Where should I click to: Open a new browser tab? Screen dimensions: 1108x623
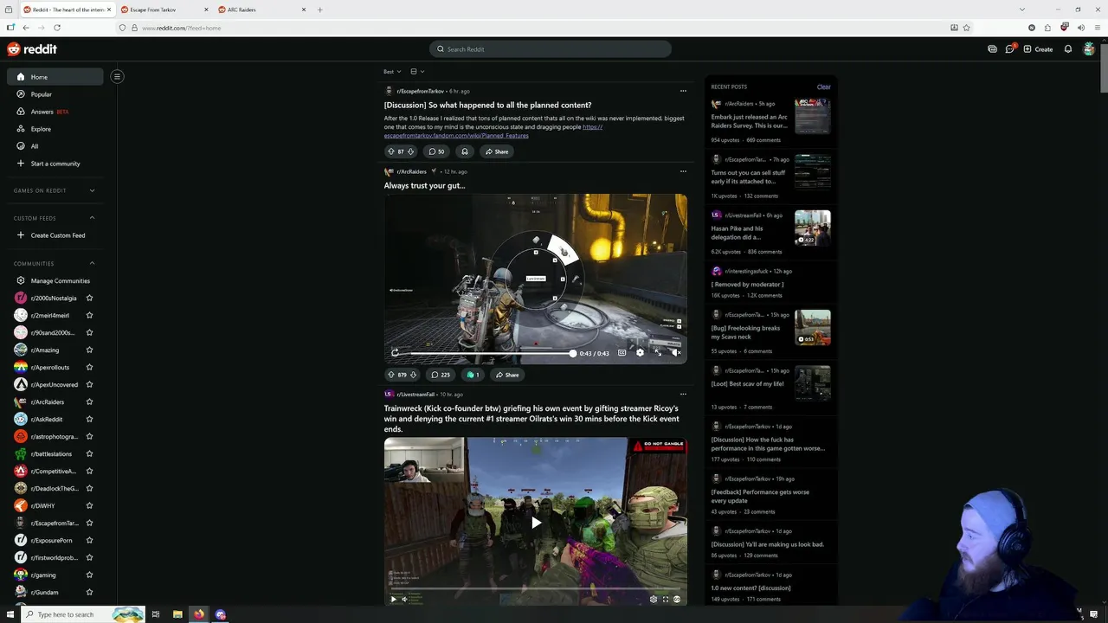(x=319, y=10)
